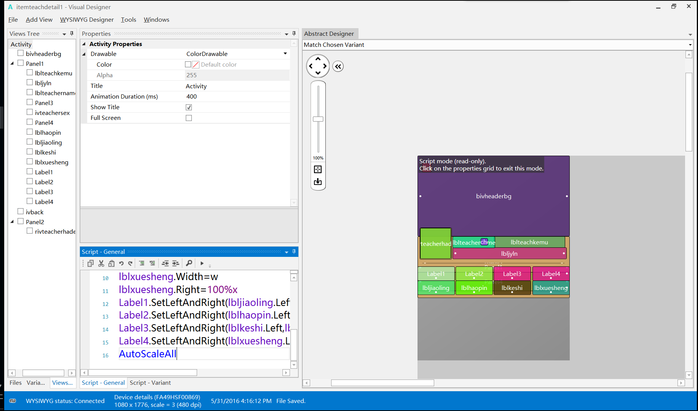The height and width of the screenshot is (411, 698).
Task: Collapse the Drawable property group
Action: click(84, 54)
